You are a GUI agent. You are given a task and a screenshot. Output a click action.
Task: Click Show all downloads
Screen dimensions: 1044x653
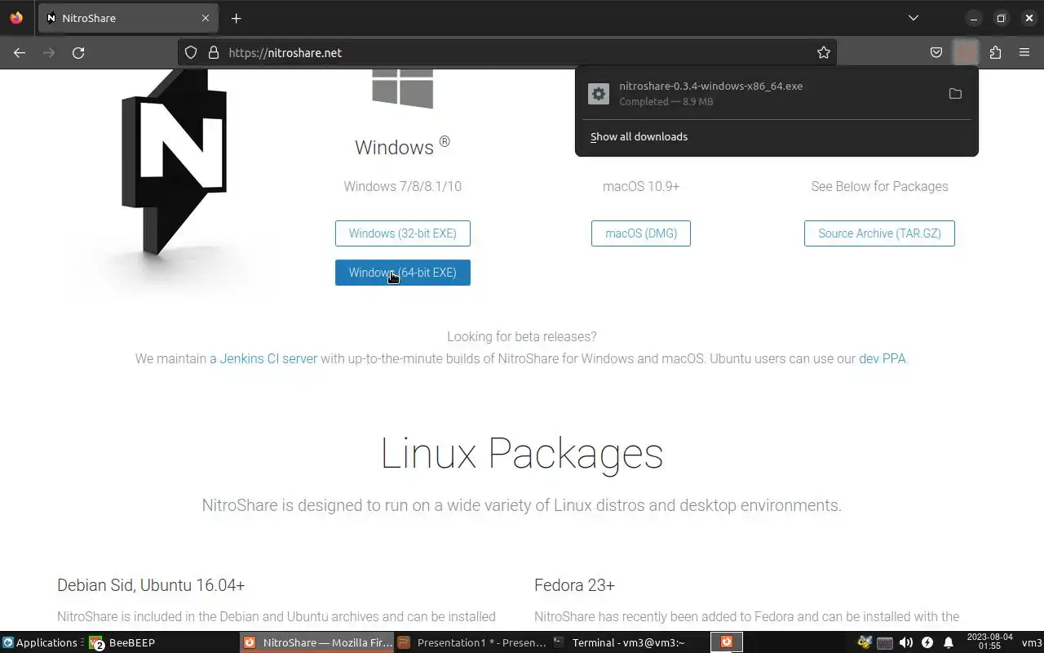tap(639, 136)
